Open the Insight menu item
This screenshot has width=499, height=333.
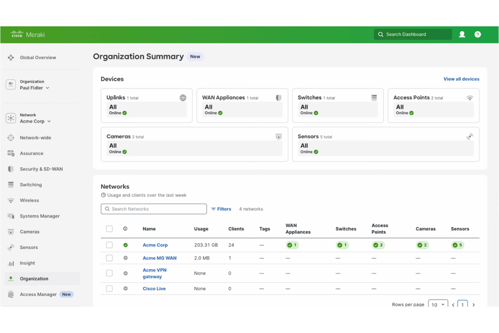coord(27,263)
